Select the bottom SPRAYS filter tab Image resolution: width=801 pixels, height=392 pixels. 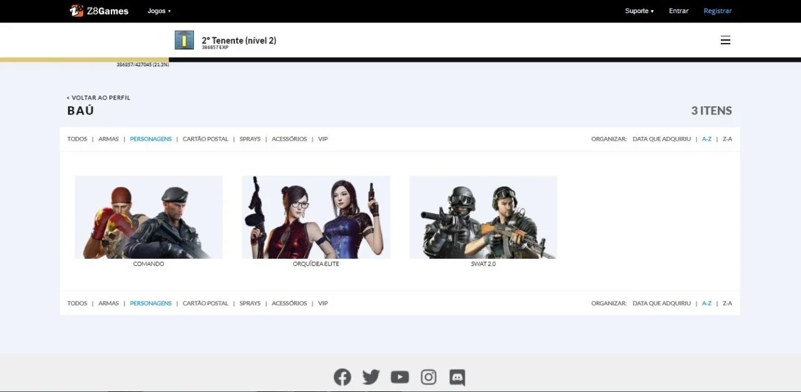click(x=250, y=303)
